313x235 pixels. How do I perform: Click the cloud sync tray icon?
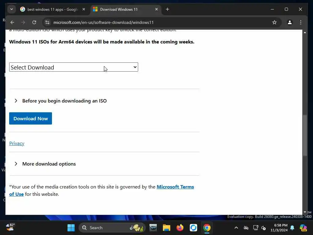(246, 228)
